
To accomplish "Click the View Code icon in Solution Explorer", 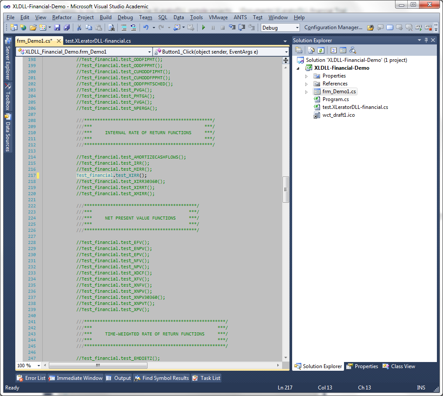I will (x=334, y=51).
